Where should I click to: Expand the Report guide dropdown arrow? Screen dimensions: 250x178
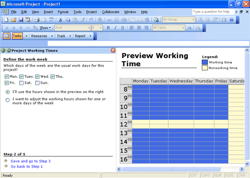[x=90, y=36]
